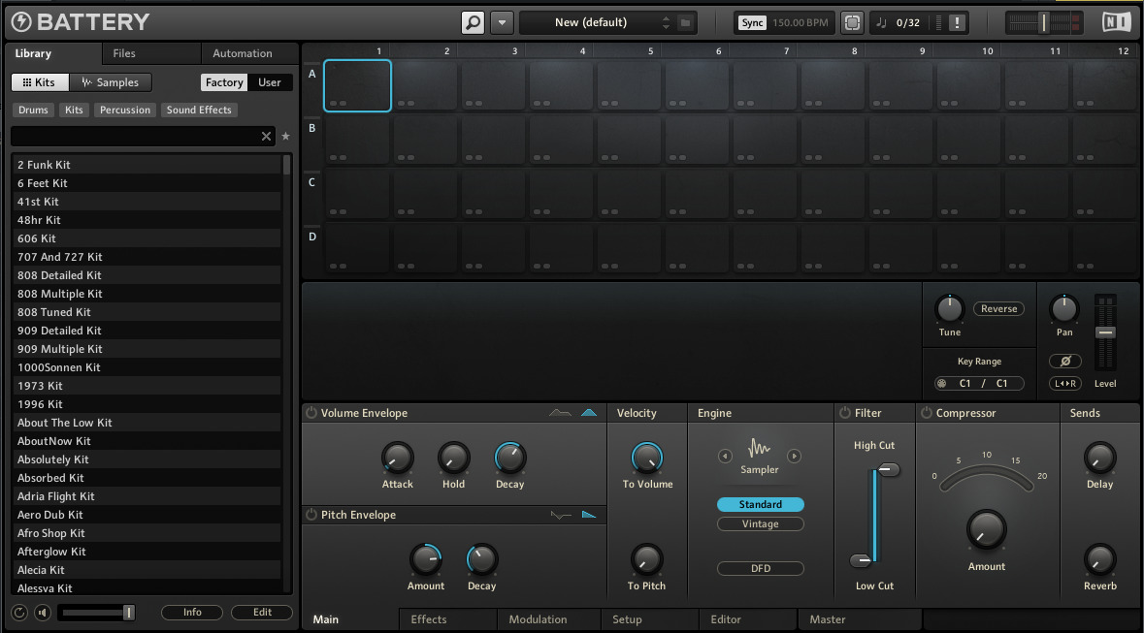Viewport: 1144px width, 633px height.
Task: Filter by the Sound Effects tag
Action: 199,111
